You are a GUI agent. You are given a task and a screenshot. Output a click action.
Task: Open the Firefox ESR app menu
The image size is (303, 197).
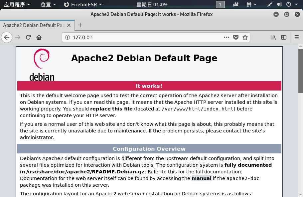click(83, 4)
